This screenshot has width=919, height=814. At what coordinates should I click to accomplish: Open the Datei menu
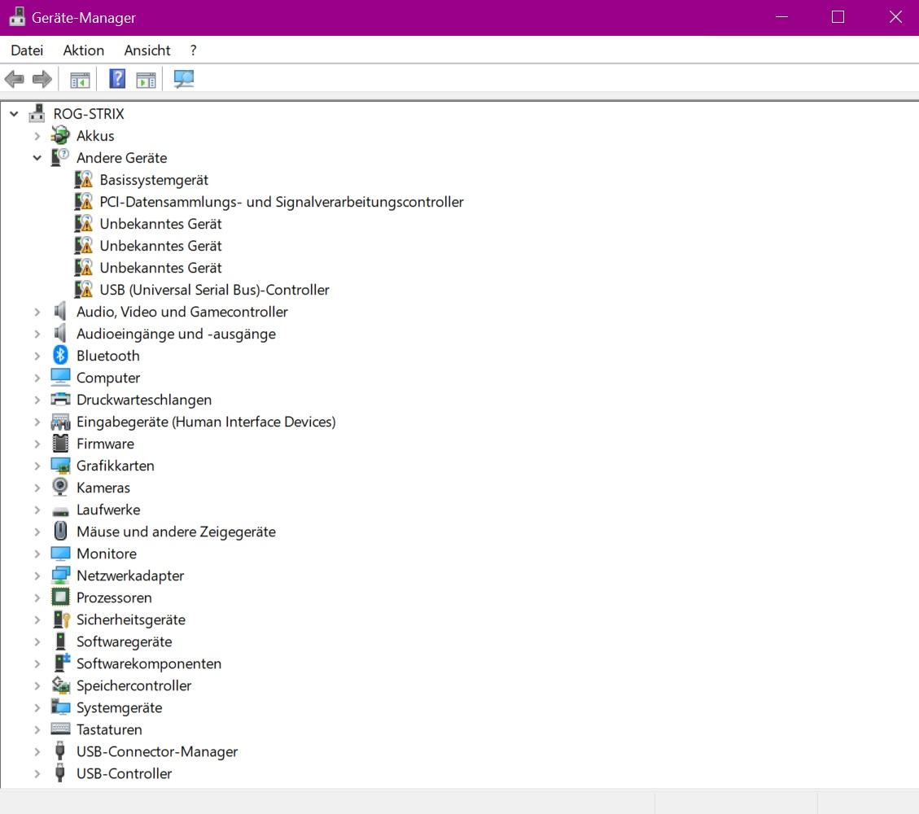point(27,50)
